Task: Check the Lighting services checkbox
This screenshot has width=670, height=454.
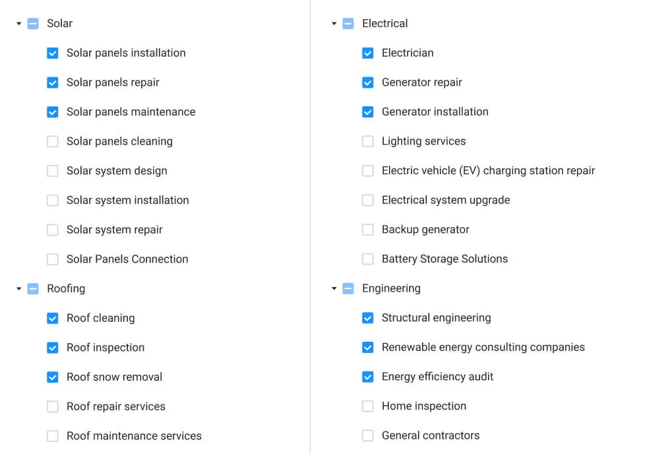Action: (x=368, y=141)
